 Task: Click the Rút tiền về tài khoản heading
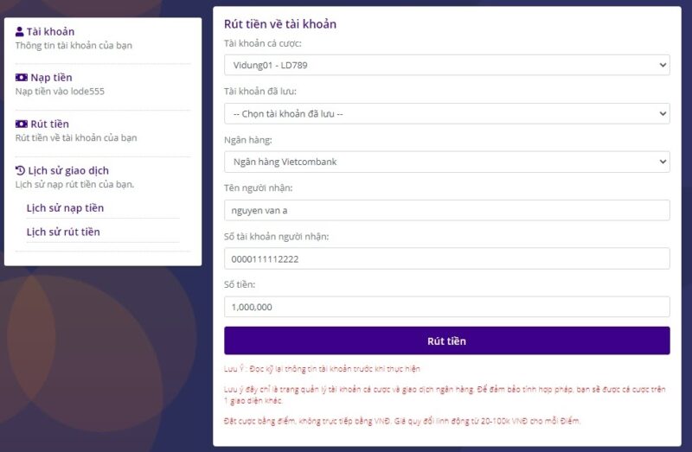tap(279, 24)
